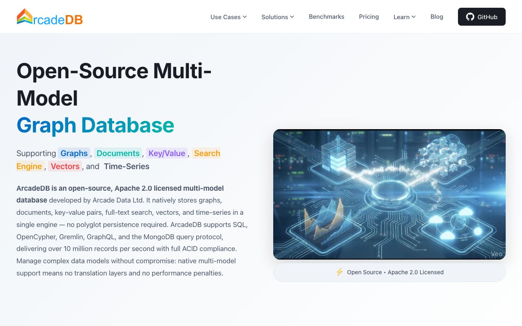
Task: Select the Key/Value tag
Action: 167,153
